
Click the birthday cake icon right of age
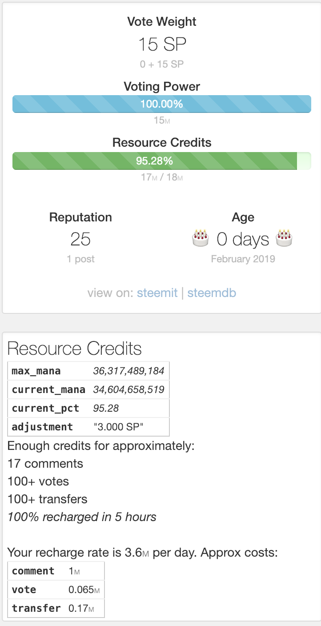click(285, 238)
